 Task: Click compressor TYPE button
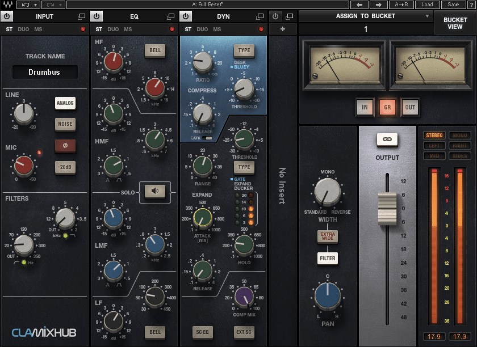pos(244,50)
